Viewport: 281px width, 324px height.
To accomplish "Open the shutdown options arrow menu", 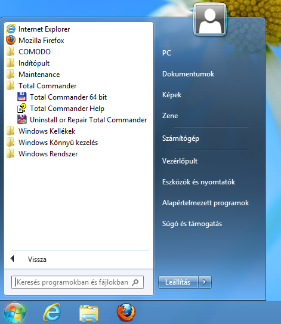I will [x=205, y=282].
